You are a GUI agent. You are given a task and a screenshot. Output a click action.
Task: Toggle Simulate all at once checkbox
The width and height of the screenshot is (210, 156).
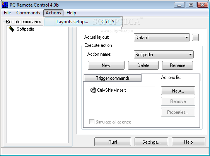pyautogui.click(x=92, y=122)
